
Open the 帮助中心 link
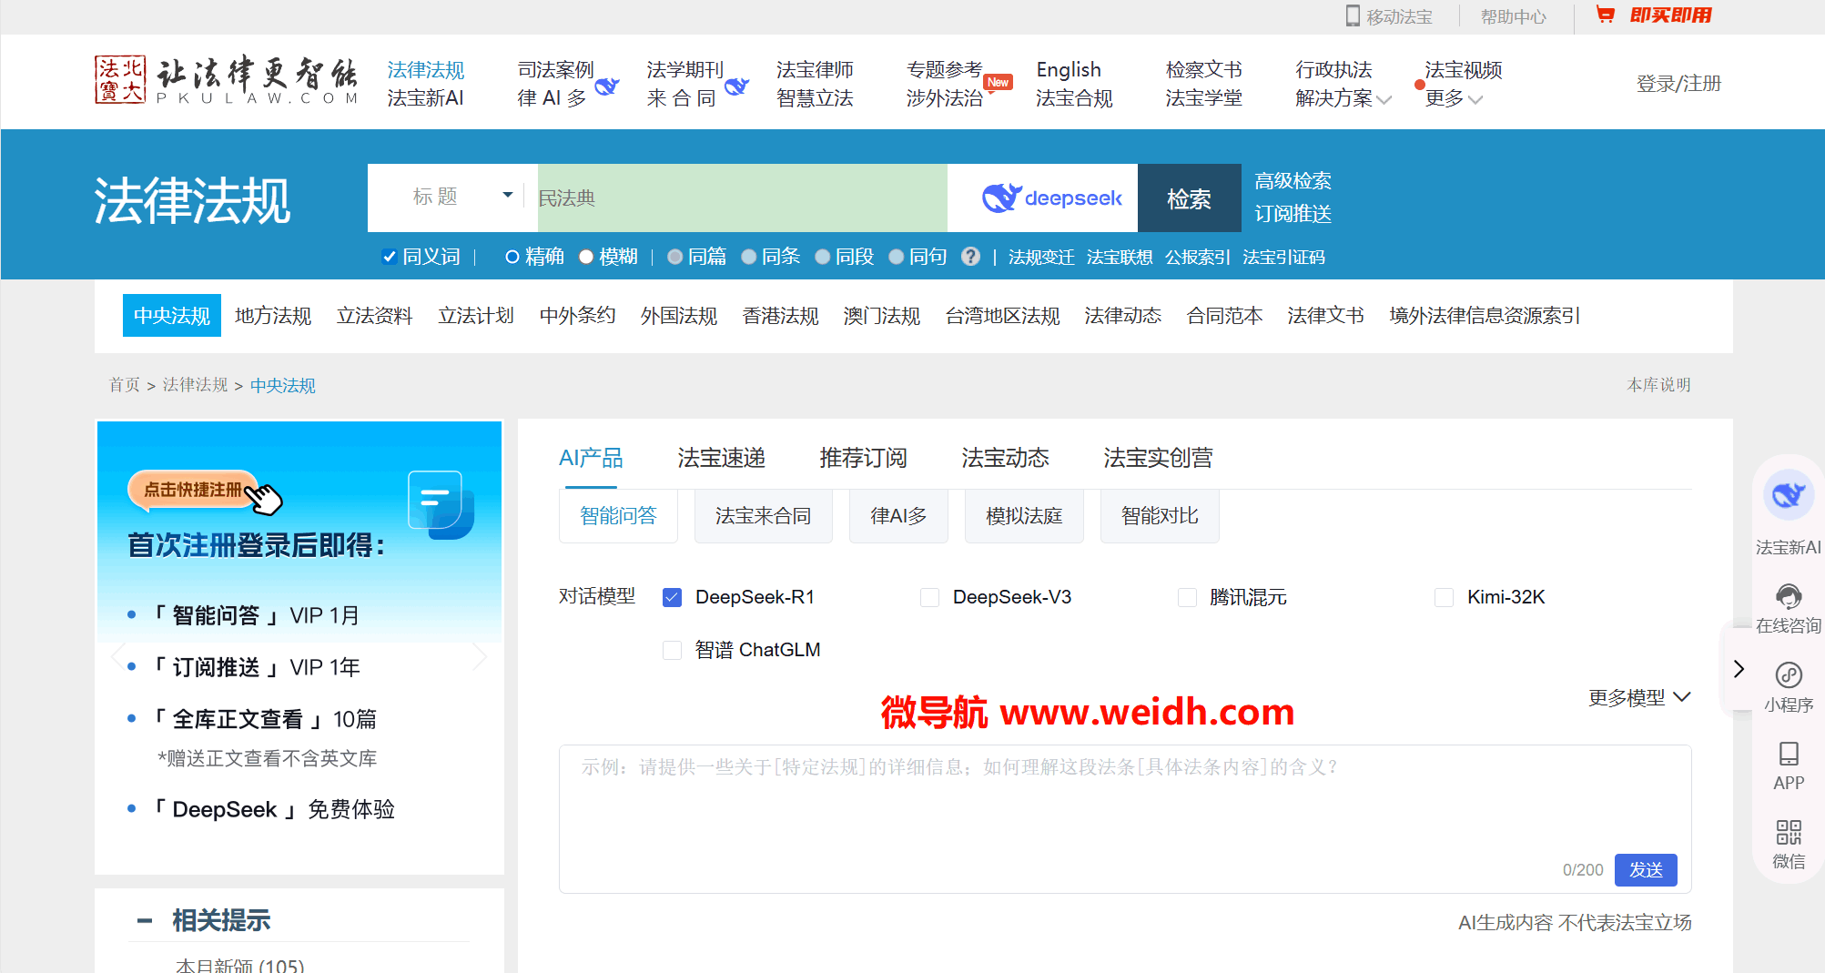1513,16
